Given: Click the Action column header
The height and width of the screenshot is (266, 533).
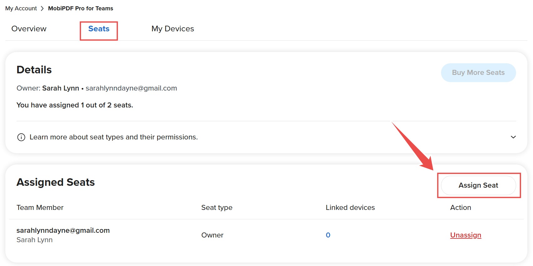Looking at the screenshot, I should click(x=461, y=208).
